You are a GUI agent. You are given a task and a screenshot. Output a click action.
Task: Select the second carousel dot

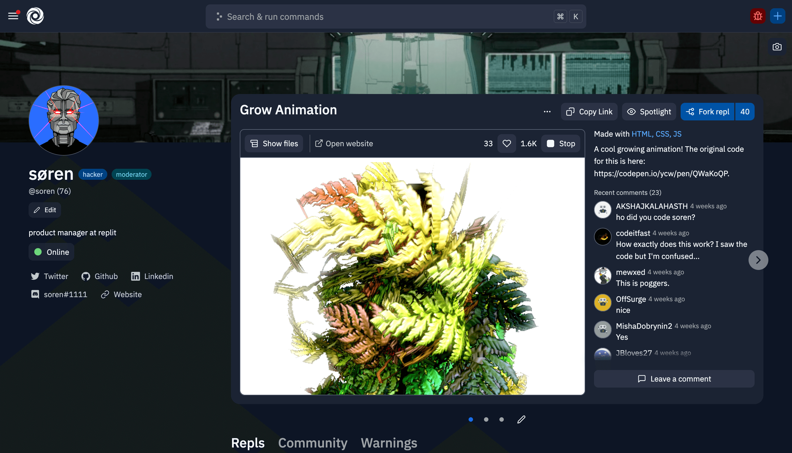[486, 419]
